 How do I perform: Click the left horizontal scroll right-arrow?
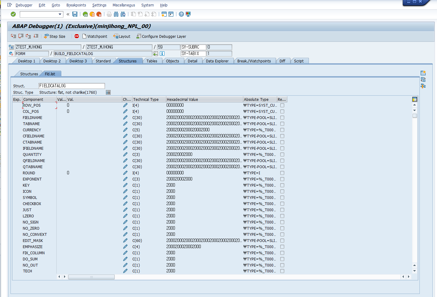64,277
